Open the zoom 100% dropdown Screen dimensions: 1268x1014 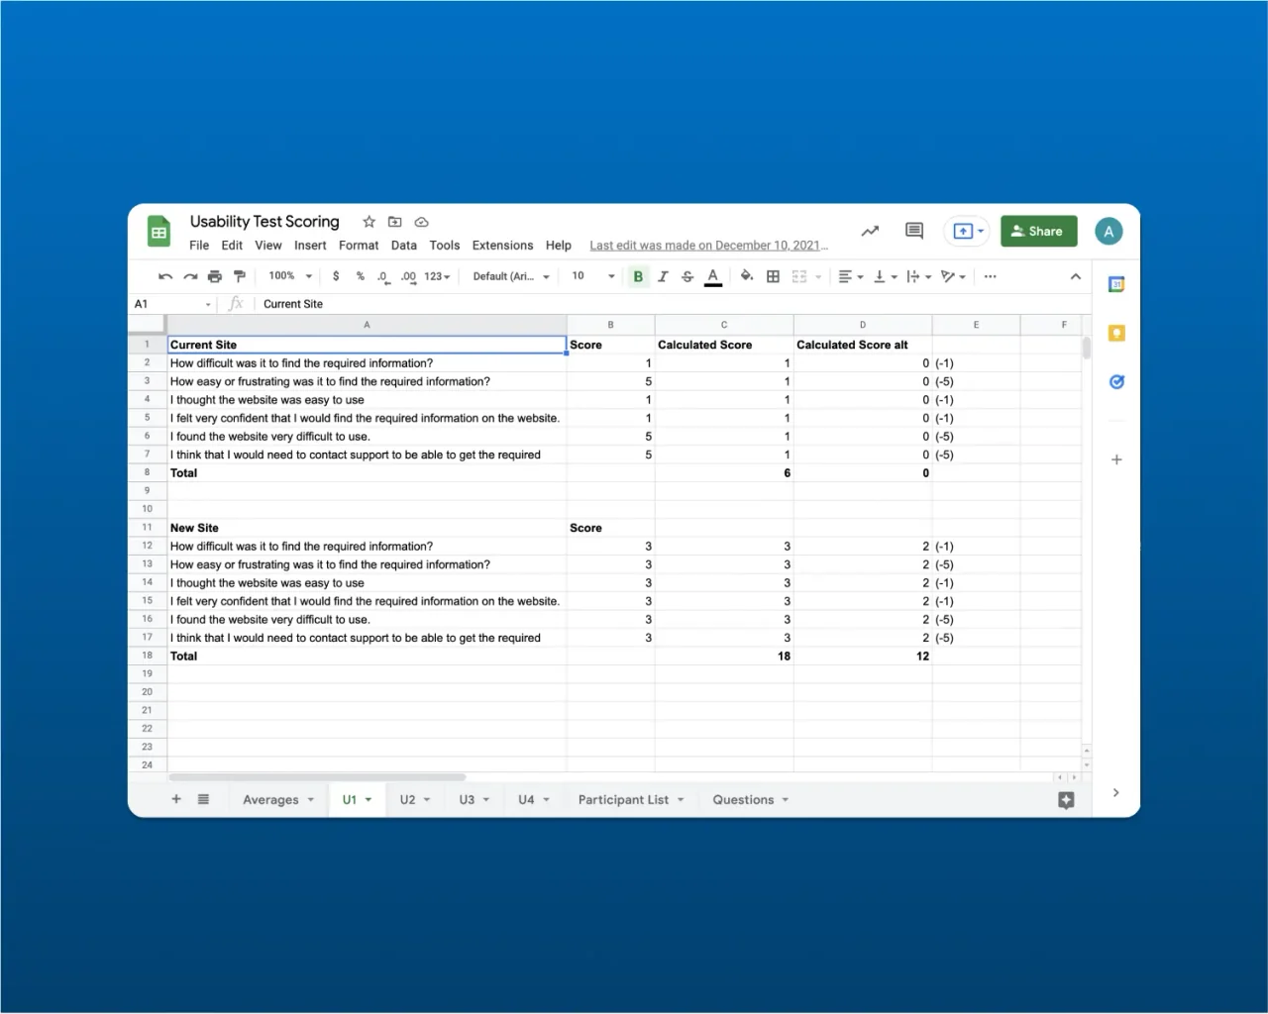pos(290,276)
